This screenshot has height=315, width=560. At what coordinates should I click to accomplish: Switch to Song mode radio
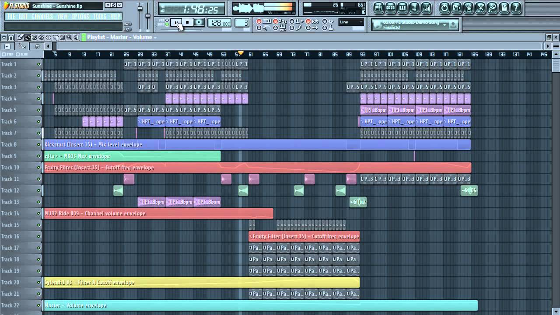point(167,24)
